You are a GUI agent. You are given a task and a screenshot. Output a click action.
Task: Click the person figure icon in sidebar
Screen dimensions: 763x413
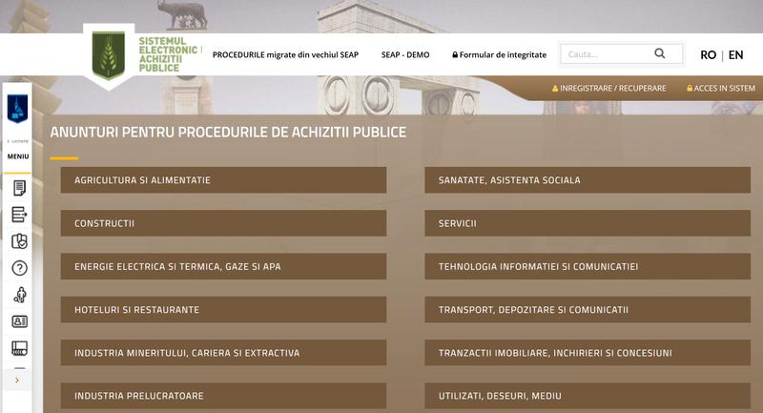[18, 295]
